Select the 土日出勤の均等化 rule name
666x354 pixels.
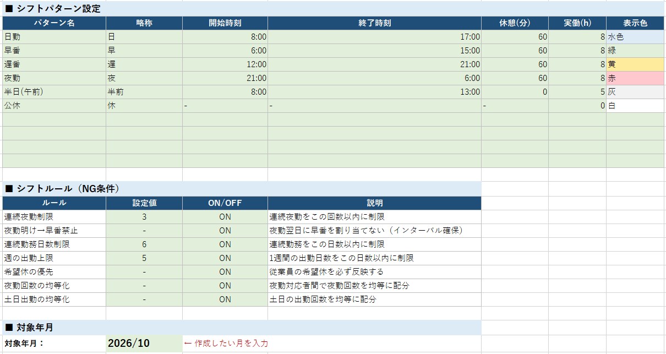(x=54, y=299)
